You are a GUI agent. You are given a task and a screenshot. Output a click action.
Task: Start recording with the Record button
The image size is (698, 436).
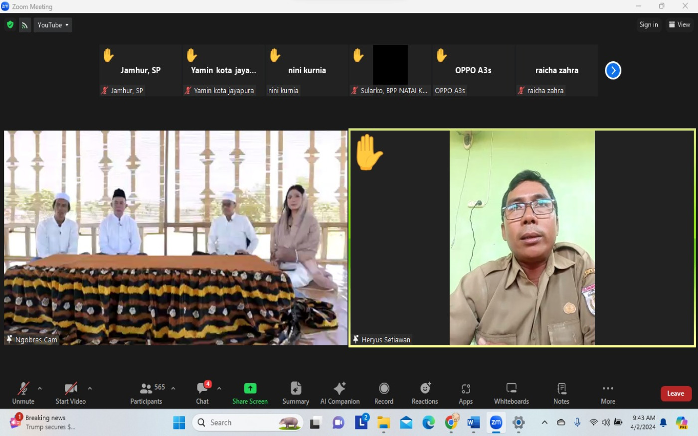click(x=384, y=393)
